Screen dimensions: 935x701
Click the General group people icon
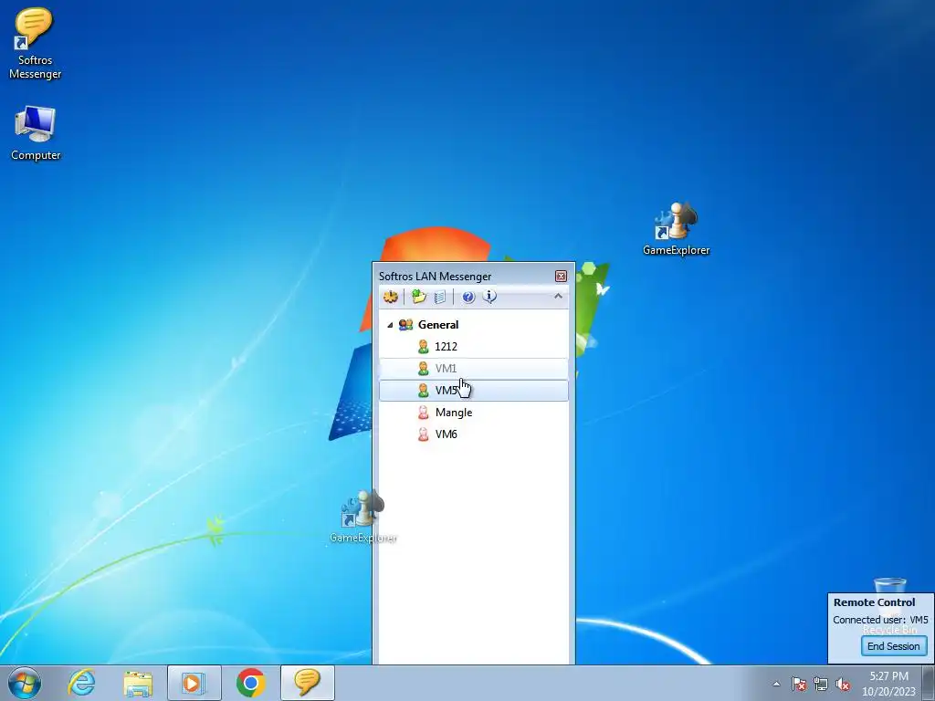pyautogui.click(x=406, y=325)
